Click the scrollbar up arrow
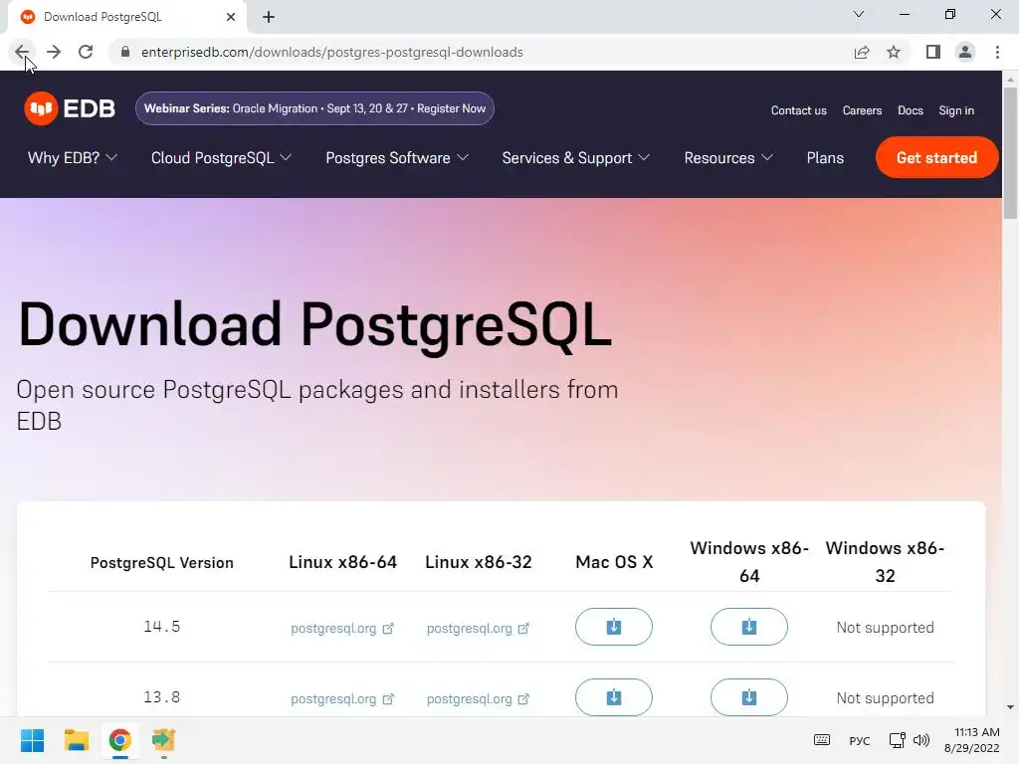The width and height of the screenshot is (1019, 764). click(x=1010, y=80)
